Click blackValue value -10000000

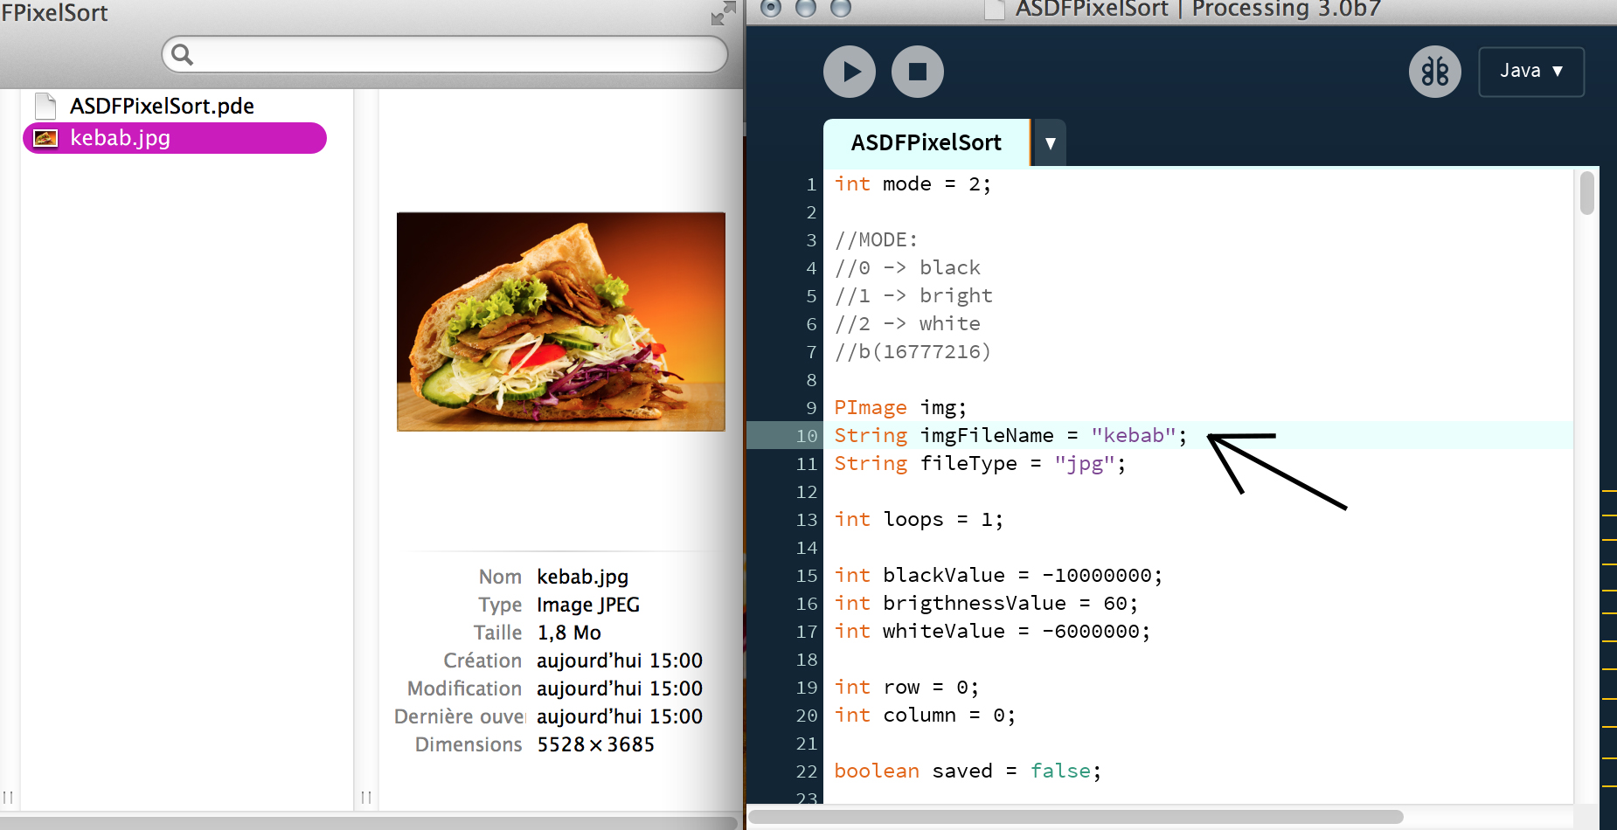1097,576
